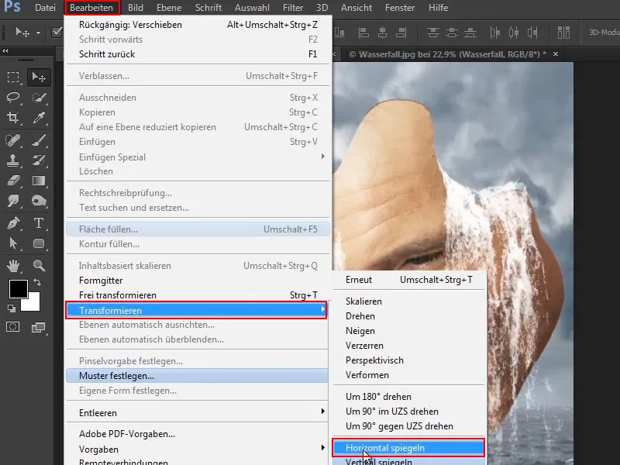This screenshot has width=620, height=465.
Task: Select the Path Selection tool
Action: pos(13,243)
